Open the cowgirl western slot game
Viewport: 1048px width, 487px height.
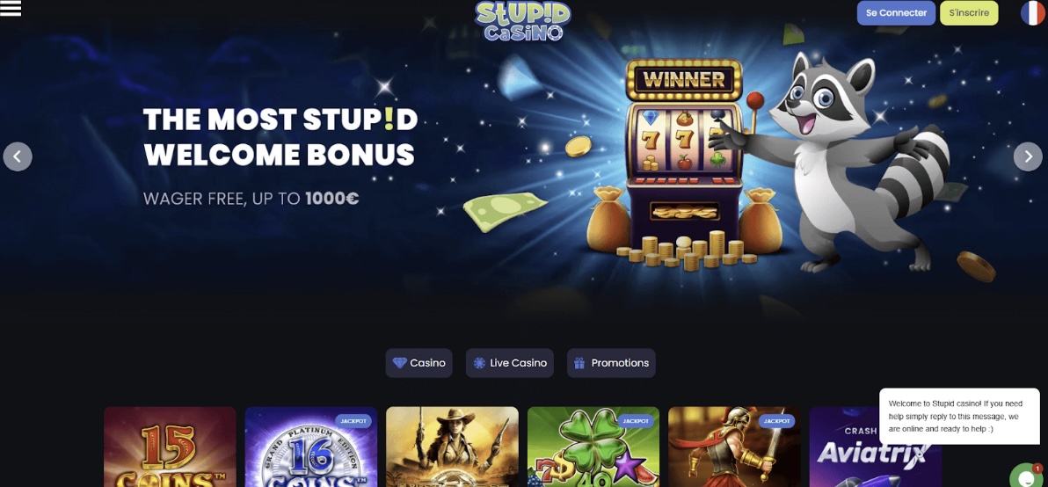(x=453, y=447)
